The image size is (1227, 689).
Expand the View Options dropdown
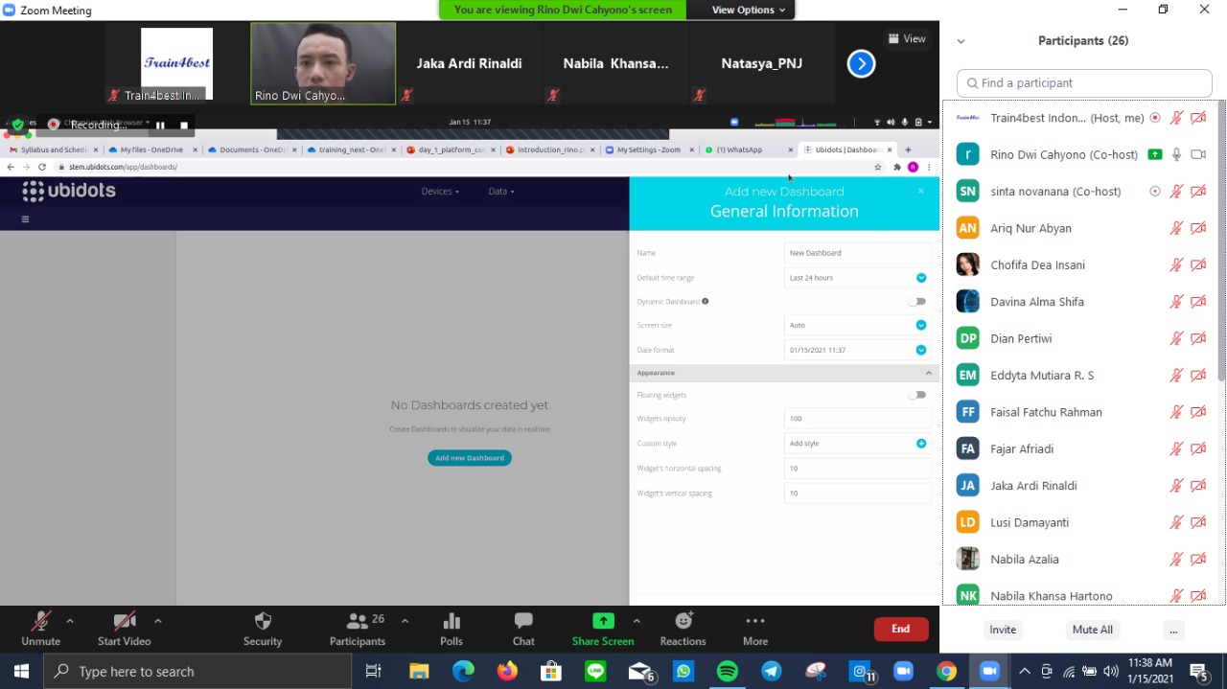[749, 10]
